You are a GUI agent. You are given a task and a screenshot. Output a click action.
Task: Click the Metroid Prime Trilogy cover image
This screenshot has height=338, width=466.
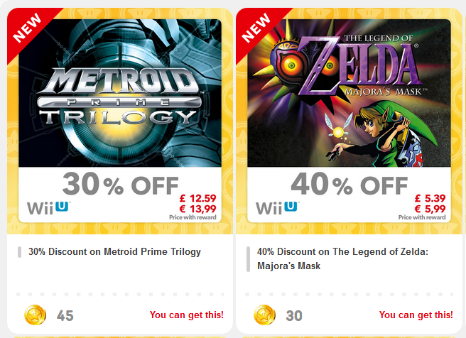click(119, 92)
